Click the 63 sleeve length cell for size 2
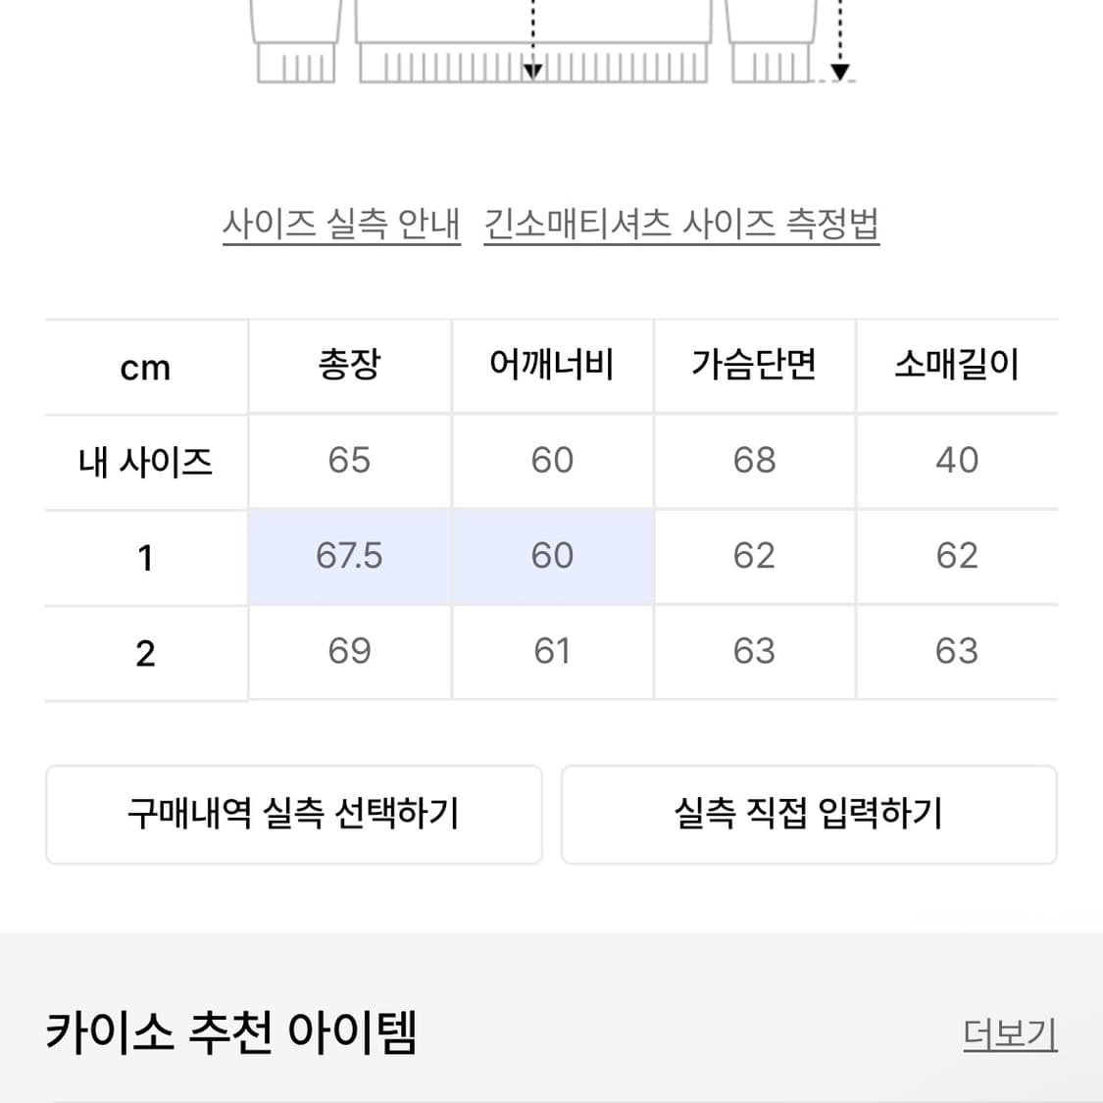The width and height of the screenshot is (1103, 1103). coord(957,652)
